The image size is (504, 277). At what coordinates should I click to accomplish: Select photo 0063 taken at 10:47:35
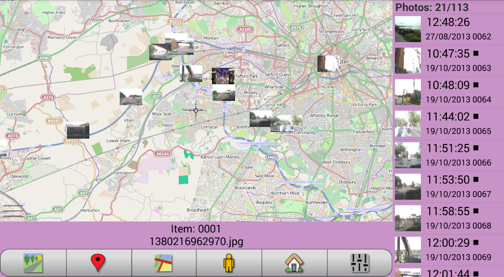coord(449,61)
